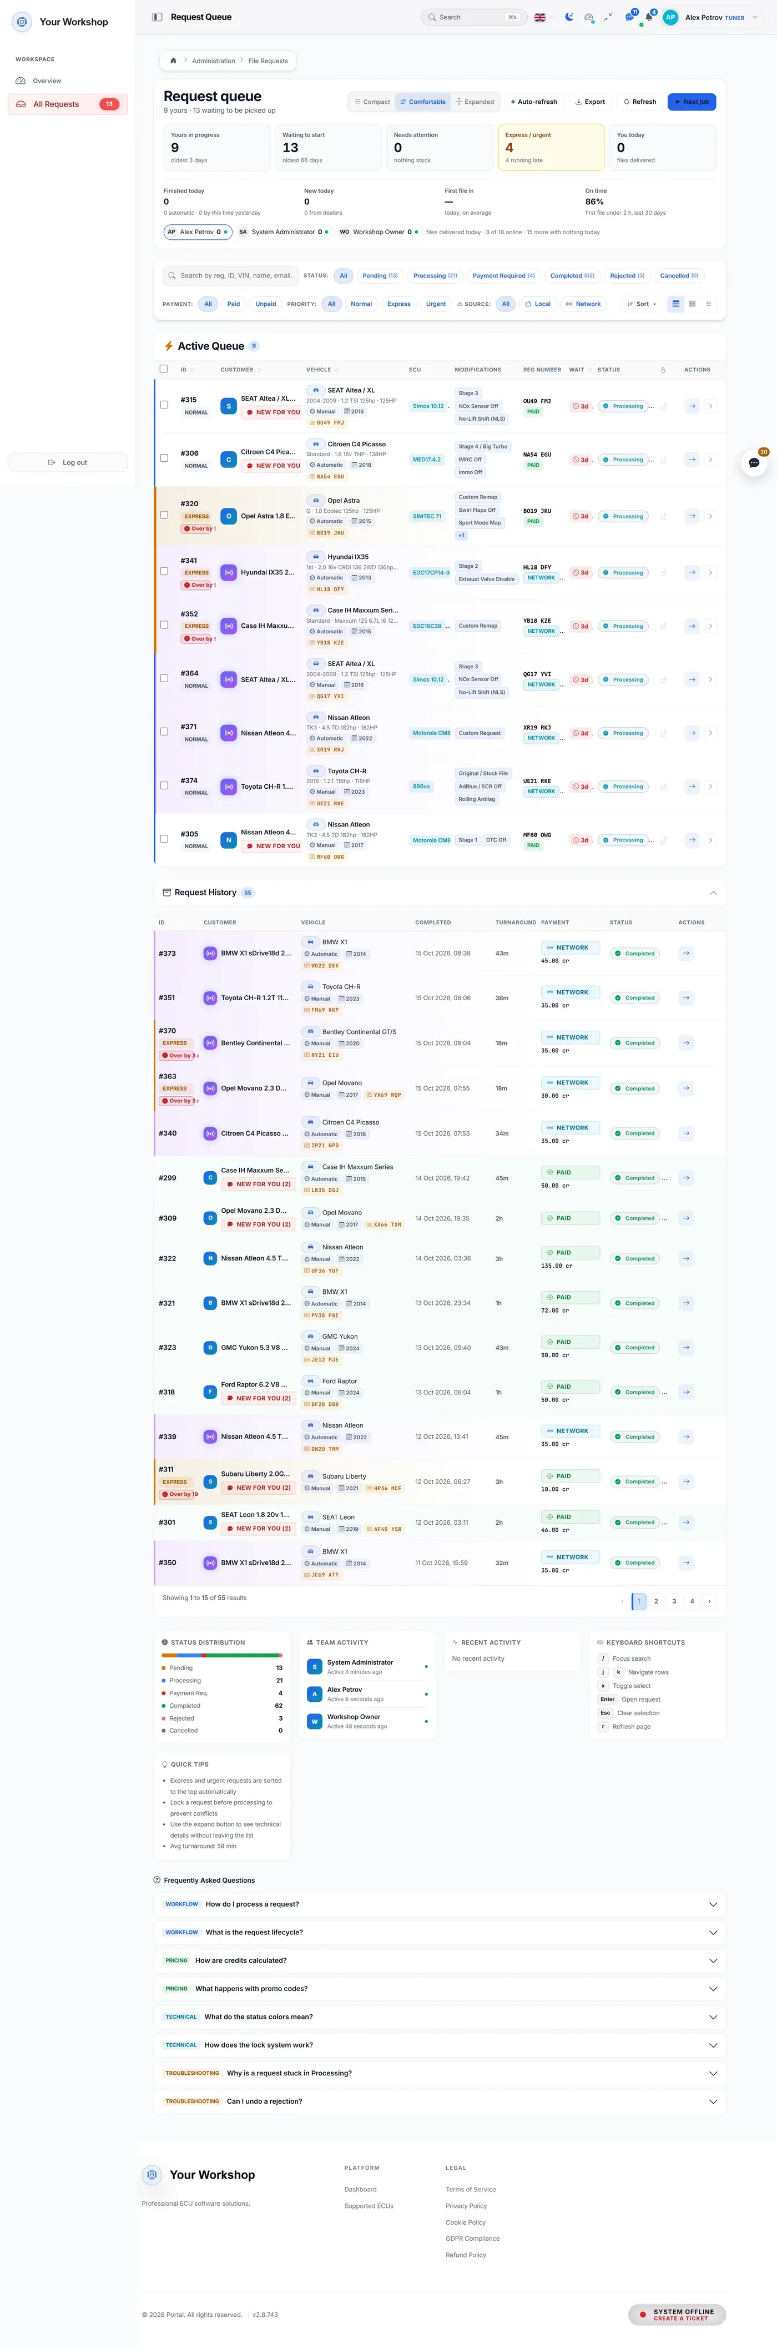Select all active queue rows checkbox
The height and width of the screenshot is (2349, 777).
tap(164, 369)
